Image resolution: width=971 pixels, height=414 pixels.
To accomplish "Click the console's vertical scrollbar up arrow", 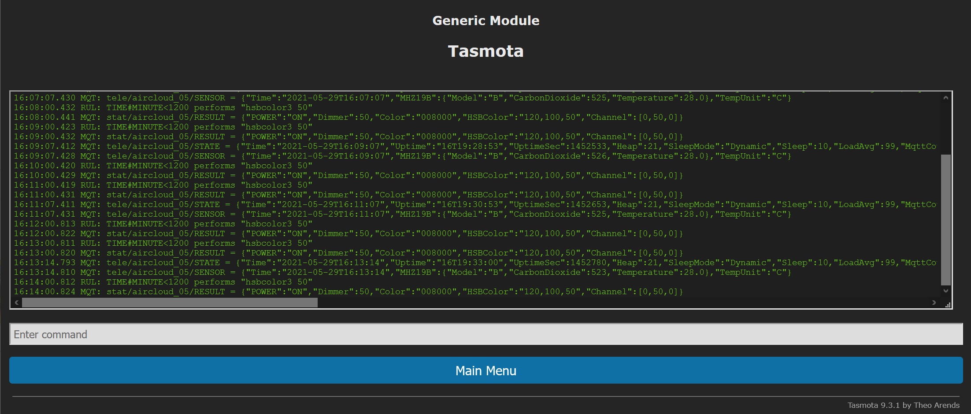I will pyautogui.click(x=945, y=98).
